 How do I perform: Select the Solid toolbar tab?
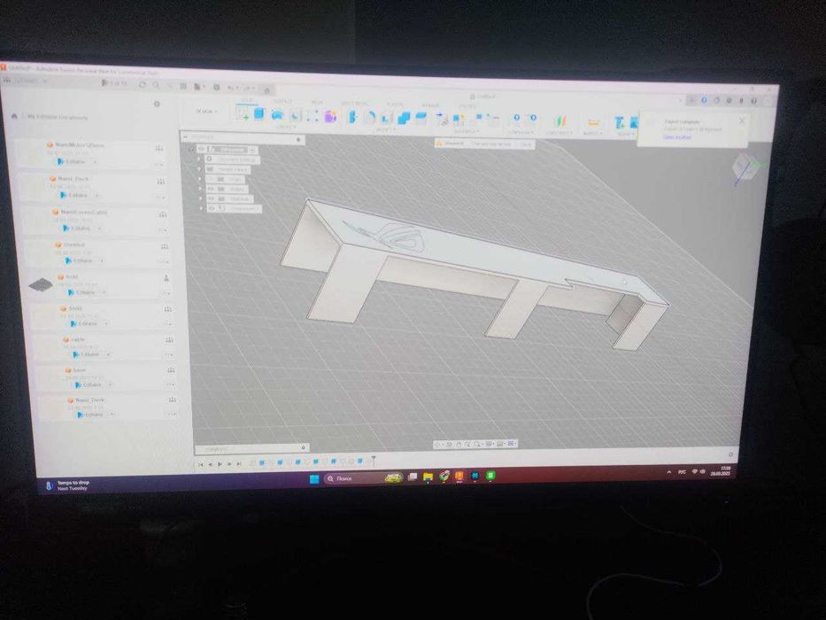(x=246, y=99)
